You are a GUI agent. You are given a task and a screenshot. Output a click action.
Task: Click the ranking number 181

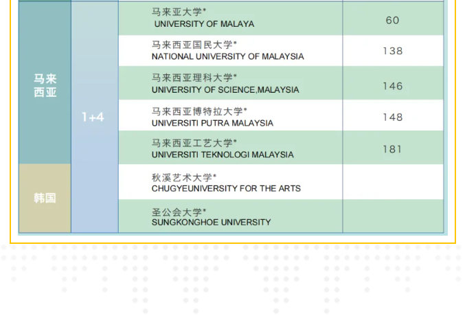[x=392, y=149]
